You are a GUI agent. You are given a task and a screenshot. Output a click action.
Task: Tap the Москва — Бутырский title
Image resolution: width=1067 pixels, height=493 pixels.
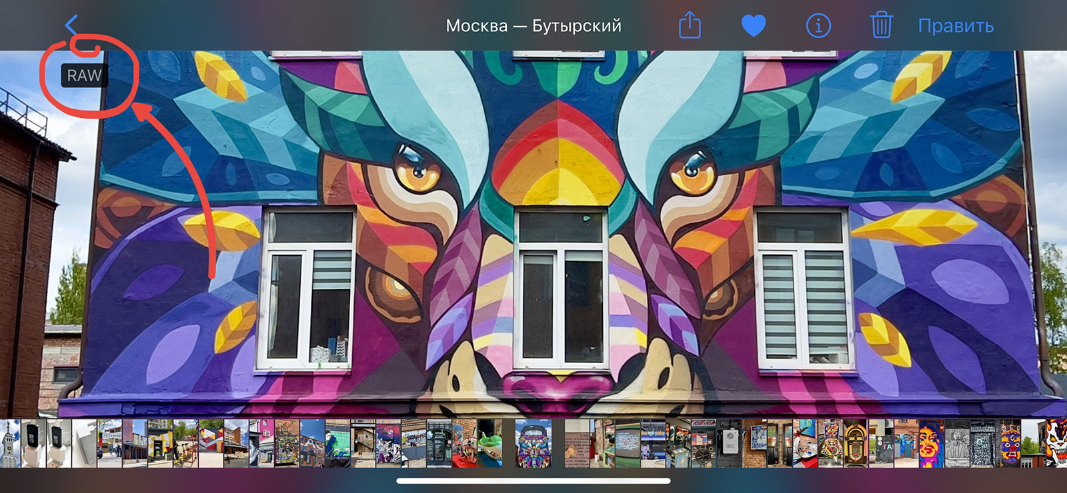pyautogui.click(x=533, y=26)
